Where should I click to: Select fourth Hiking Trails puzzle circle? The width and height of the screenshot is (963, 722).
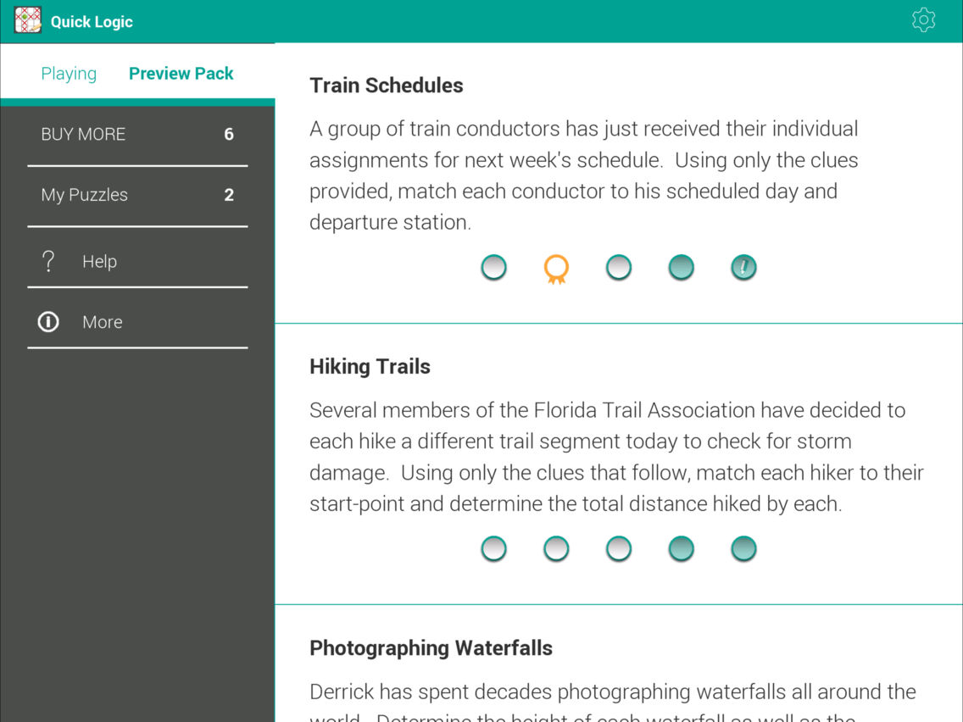681,549
